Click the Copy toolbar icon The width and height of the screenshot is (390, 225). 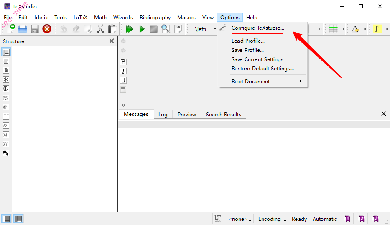pos(88,29)
